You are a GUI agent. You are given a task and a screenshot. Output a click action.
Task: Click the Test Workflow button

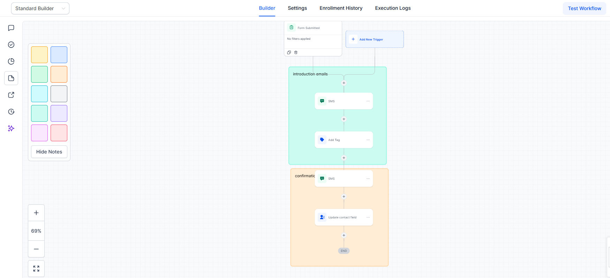click(x=584, y=8)
